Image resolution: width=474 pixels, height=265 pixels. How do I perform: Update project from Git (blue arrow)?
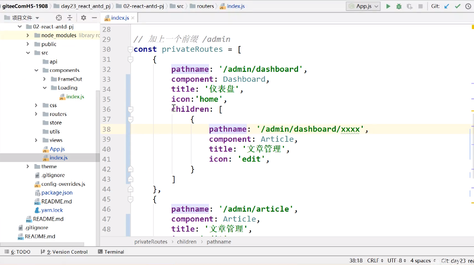tap(447, 6)
